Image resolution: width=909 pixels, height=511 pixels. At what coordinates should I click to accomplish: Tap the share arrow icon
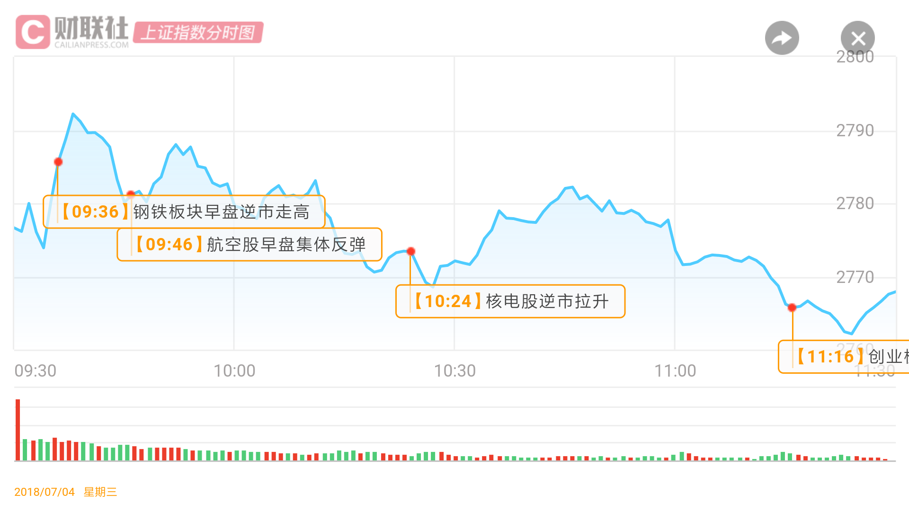pyautogui.click(x=782, y=38)
